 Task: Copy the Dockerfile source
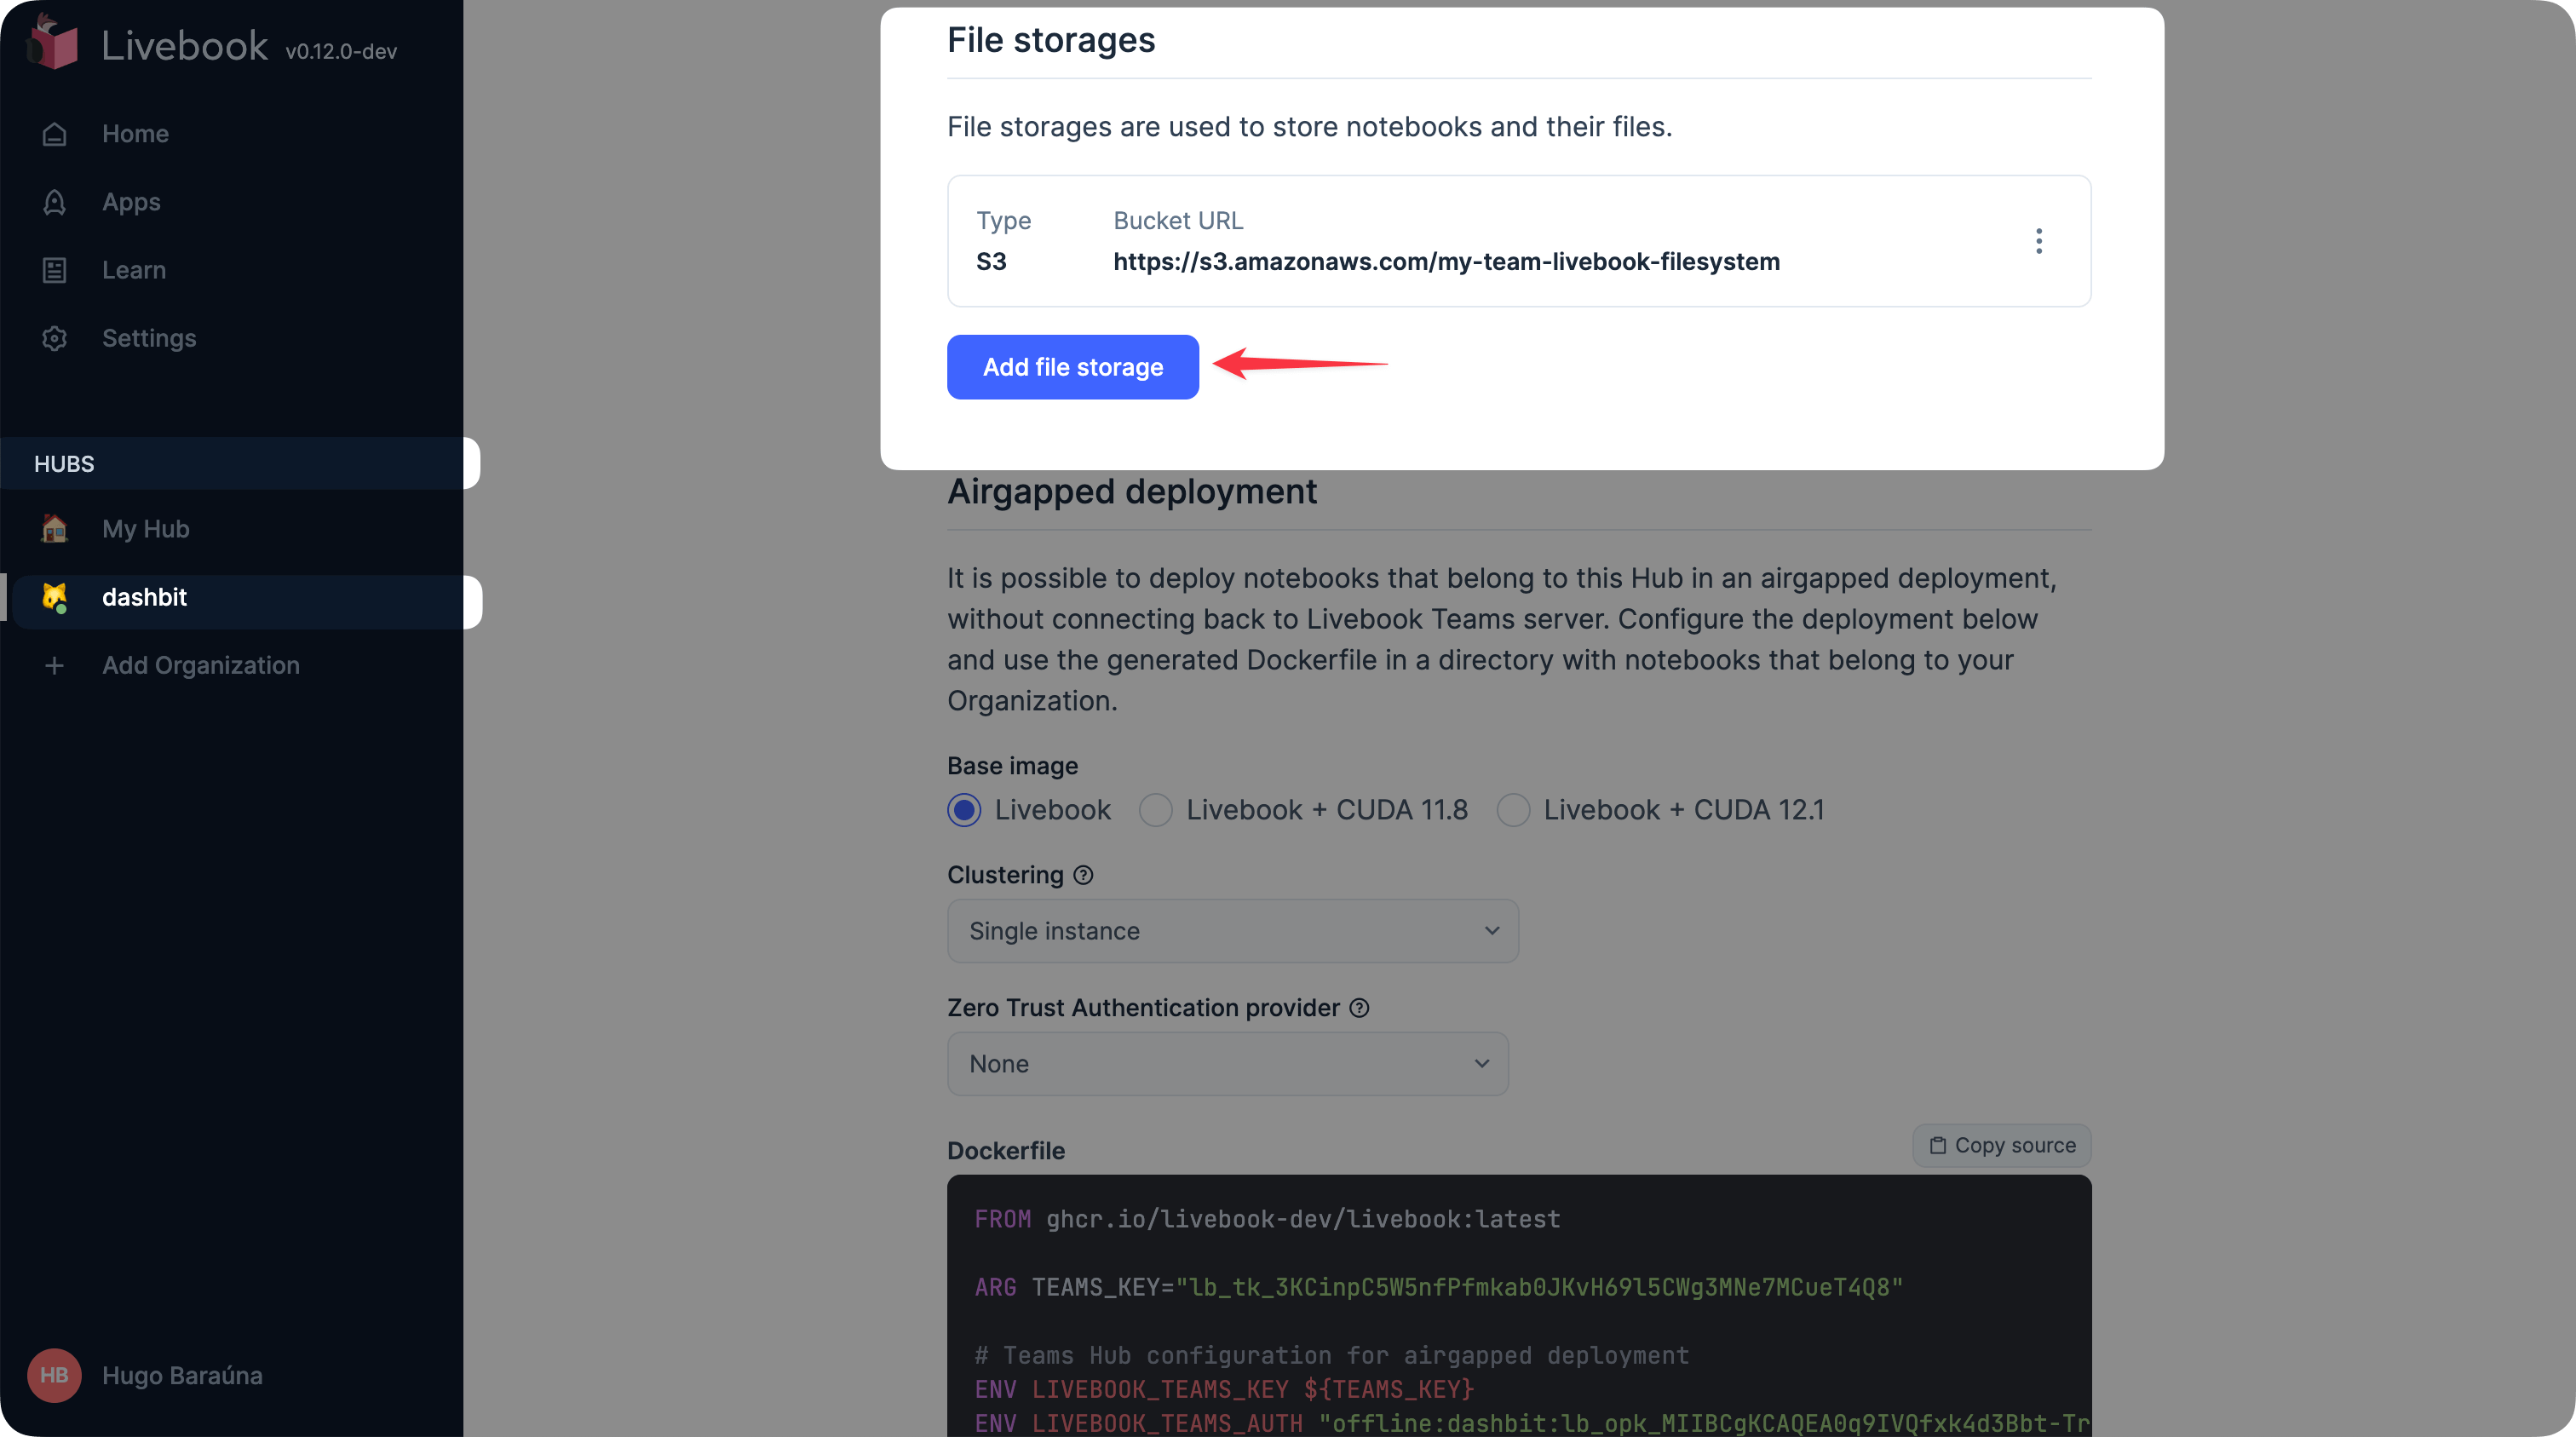click(x=2002, y=1145)
